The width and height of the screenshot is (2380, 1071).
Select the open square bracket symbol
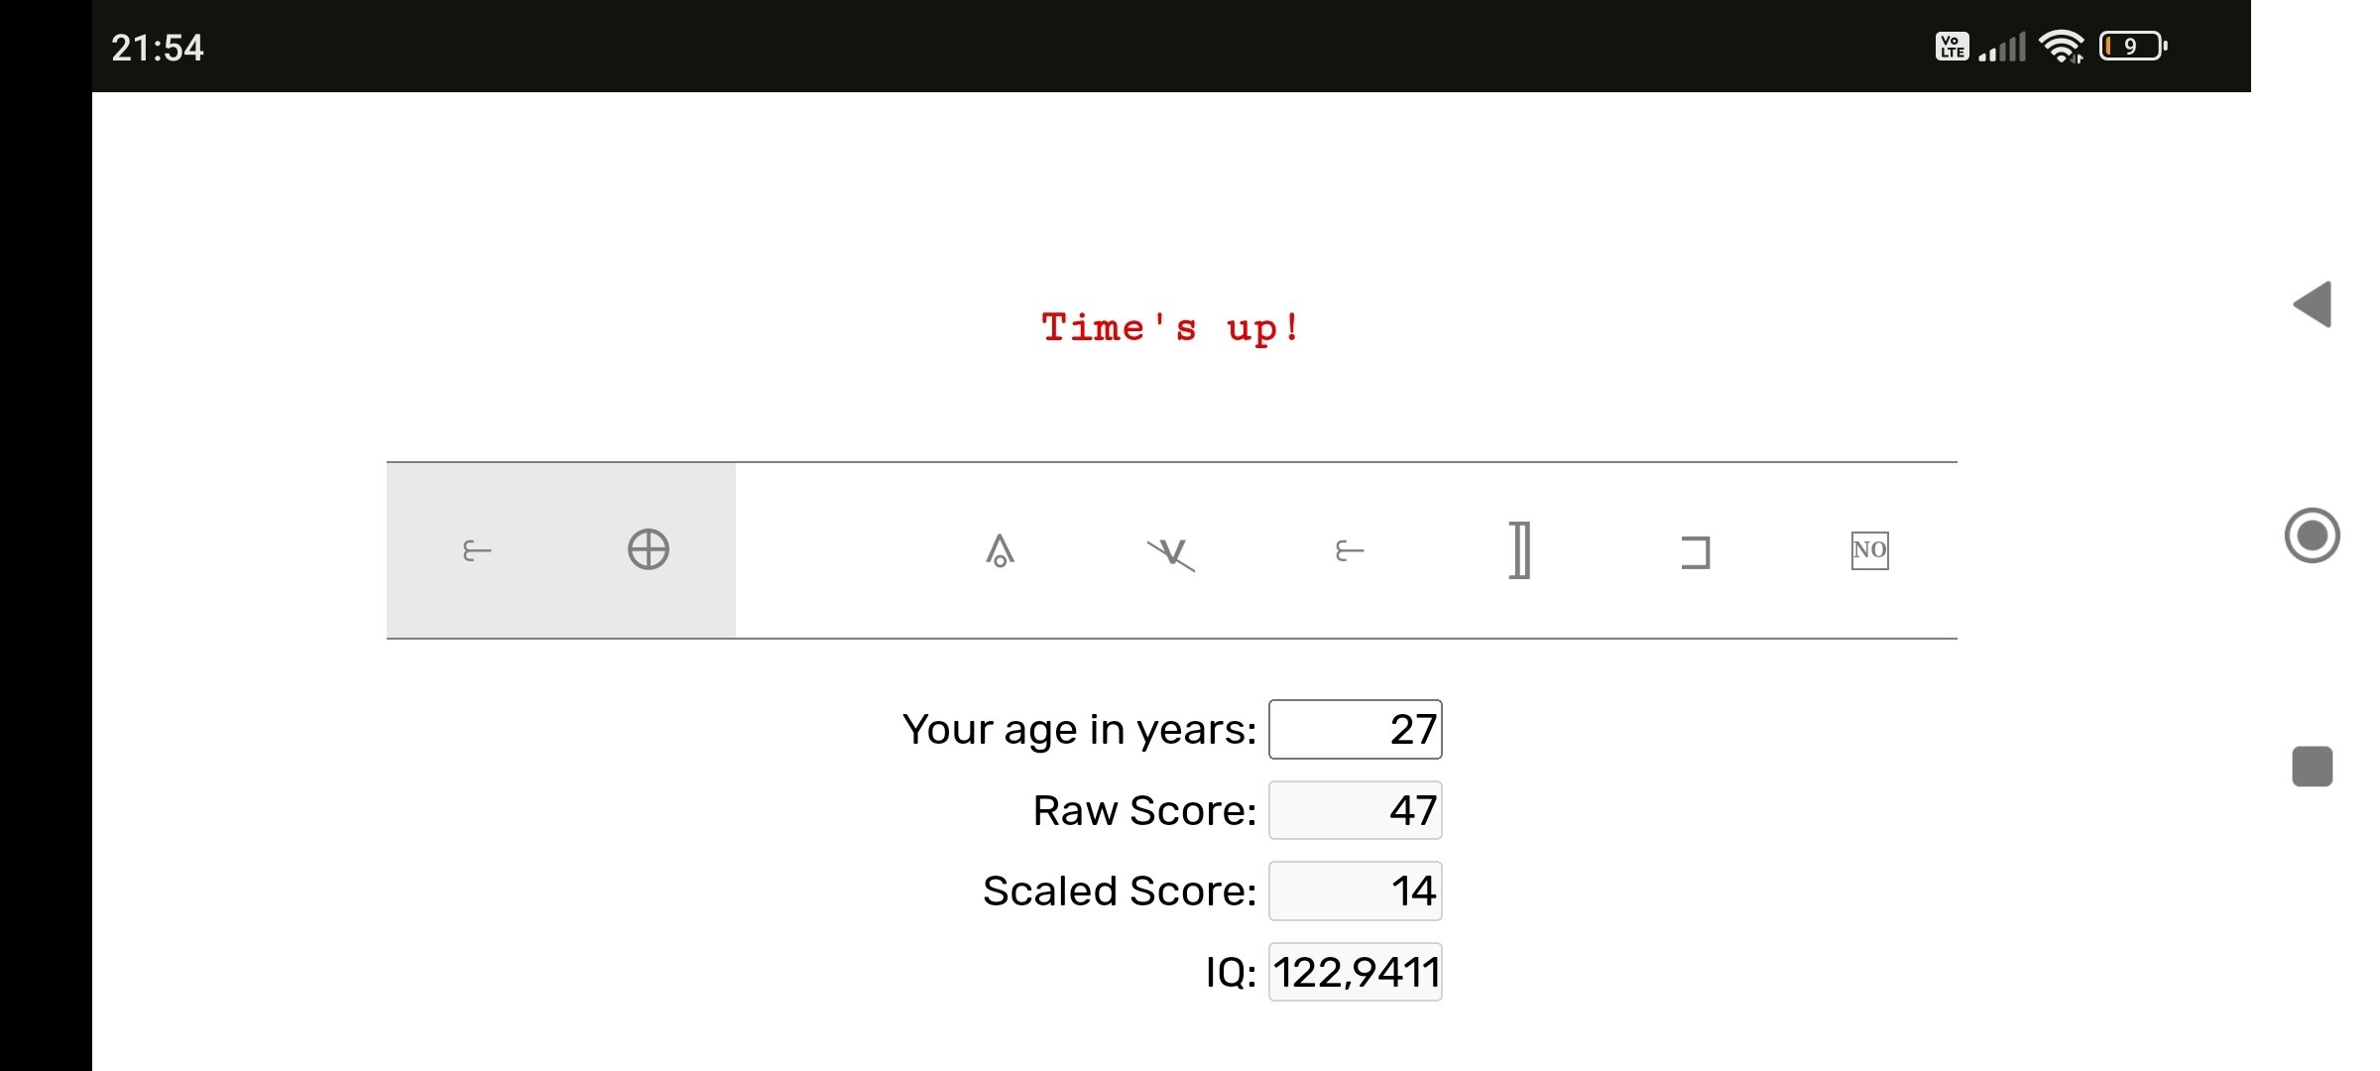(1696, 552)
